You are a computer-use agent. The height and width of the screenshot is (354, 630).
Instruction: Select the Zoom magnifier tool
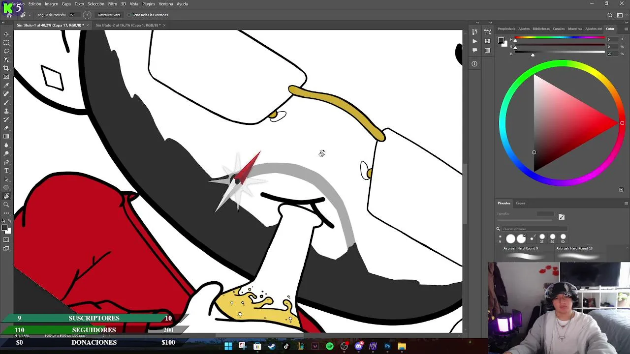[6, 205]
